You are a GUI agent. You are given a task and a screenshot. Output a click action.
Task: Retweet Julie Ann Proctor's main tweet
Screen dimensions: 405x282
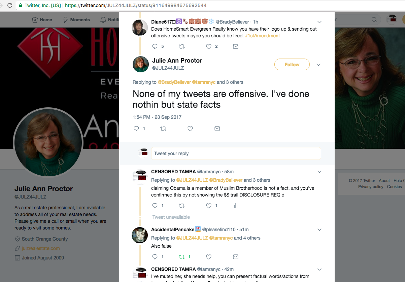(163, 129)
